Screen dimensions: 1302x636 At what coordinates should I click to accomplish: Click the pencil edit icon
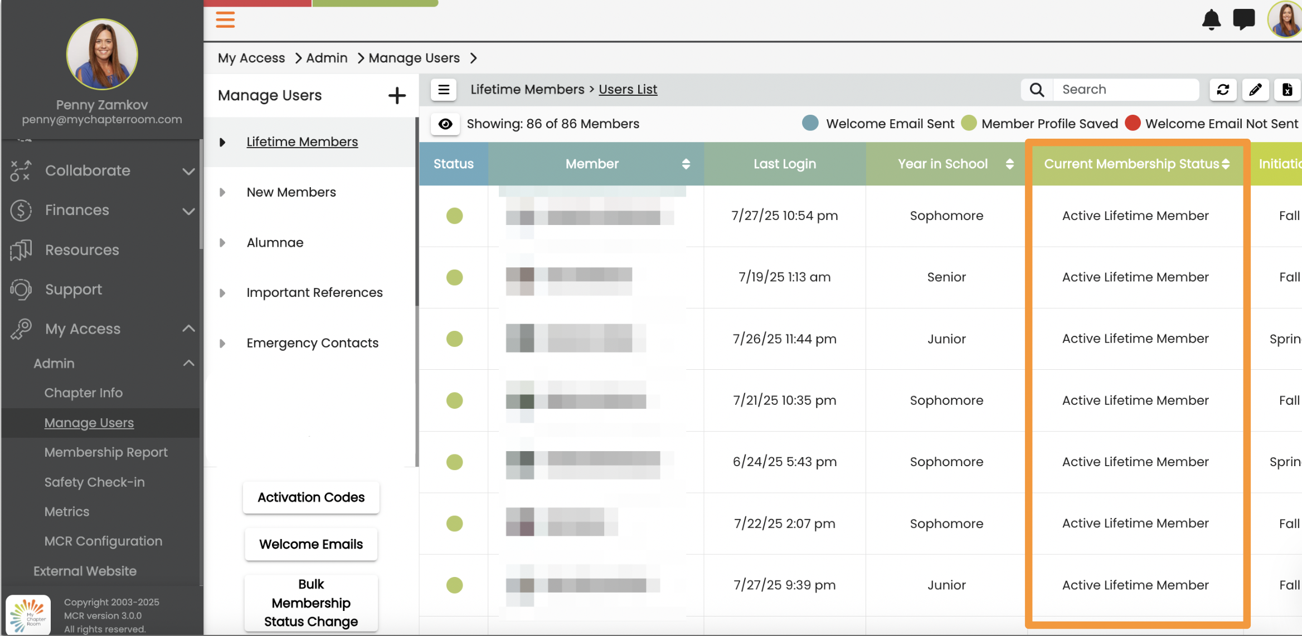click(1255, 90)
